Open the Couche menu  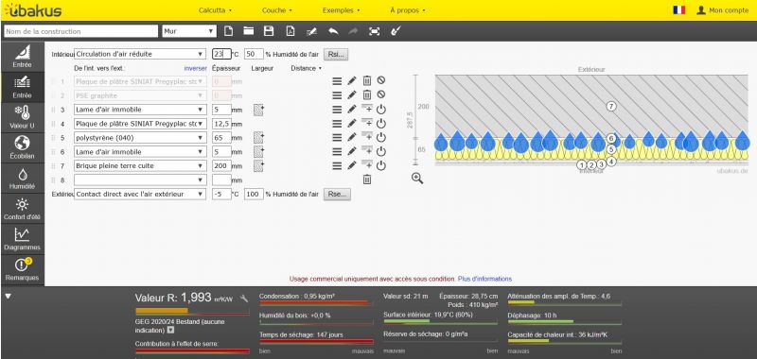coord(276,10)
